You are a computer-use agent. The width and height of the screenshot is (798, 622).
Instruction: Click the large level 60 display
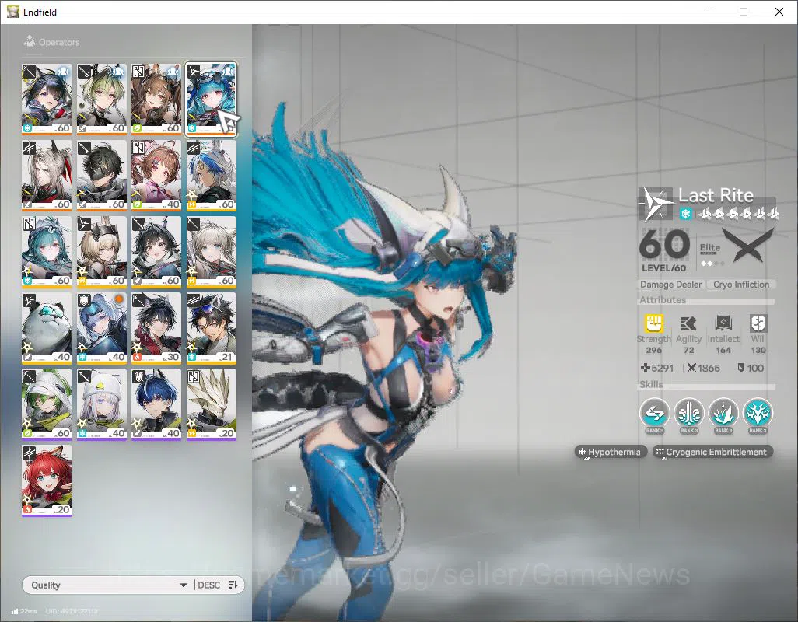point(664,245)
